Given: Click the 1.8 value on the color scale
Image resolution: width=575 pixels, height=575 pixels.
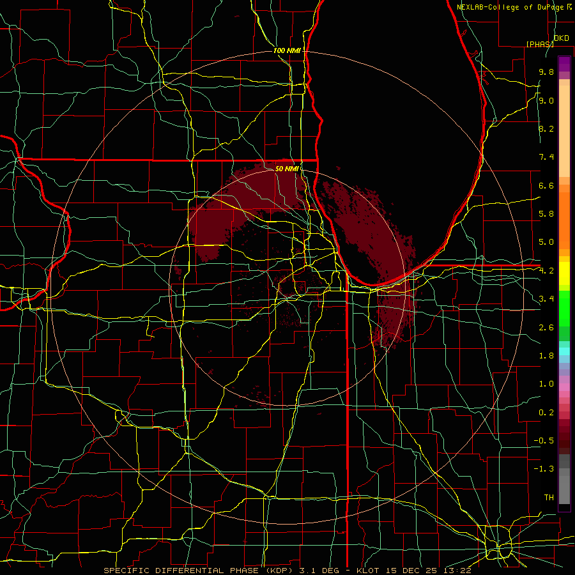Looking at the screenshot, I should [546, 356].
